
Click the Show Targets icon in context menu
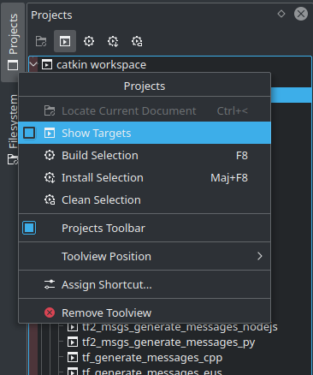pos(50,133)
